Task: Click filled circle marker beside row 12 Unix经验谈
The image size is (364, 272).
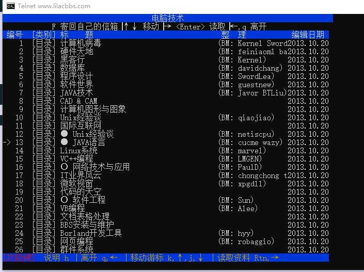Action: tap(65, 134)
